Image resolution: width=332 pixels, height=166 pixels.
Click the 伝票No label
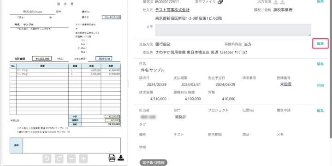248,110
